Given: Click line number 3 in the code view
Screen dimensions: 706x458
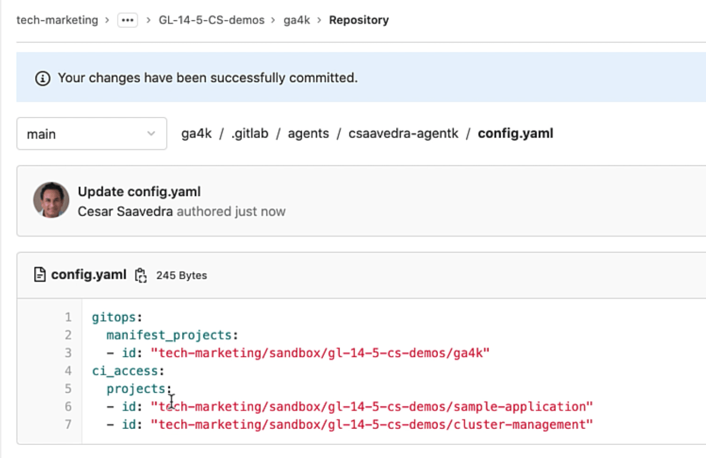Looking at the screenshot, I should pos(68,353).
